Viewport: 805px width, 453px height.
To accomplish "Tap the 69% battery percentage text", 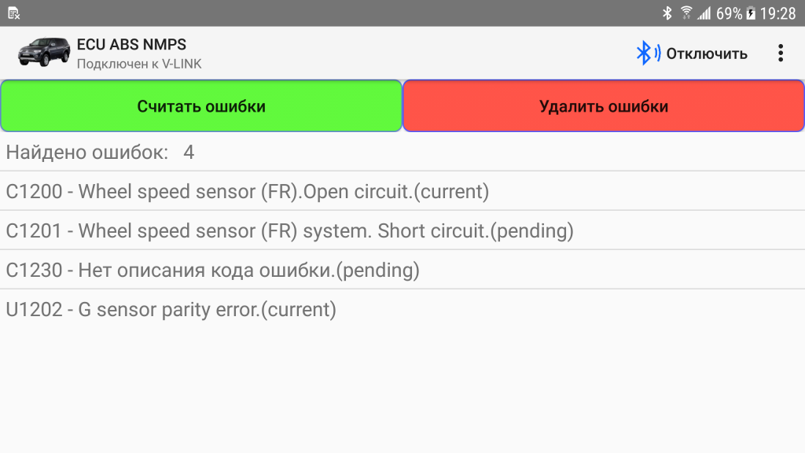I will tap(729, 13).
